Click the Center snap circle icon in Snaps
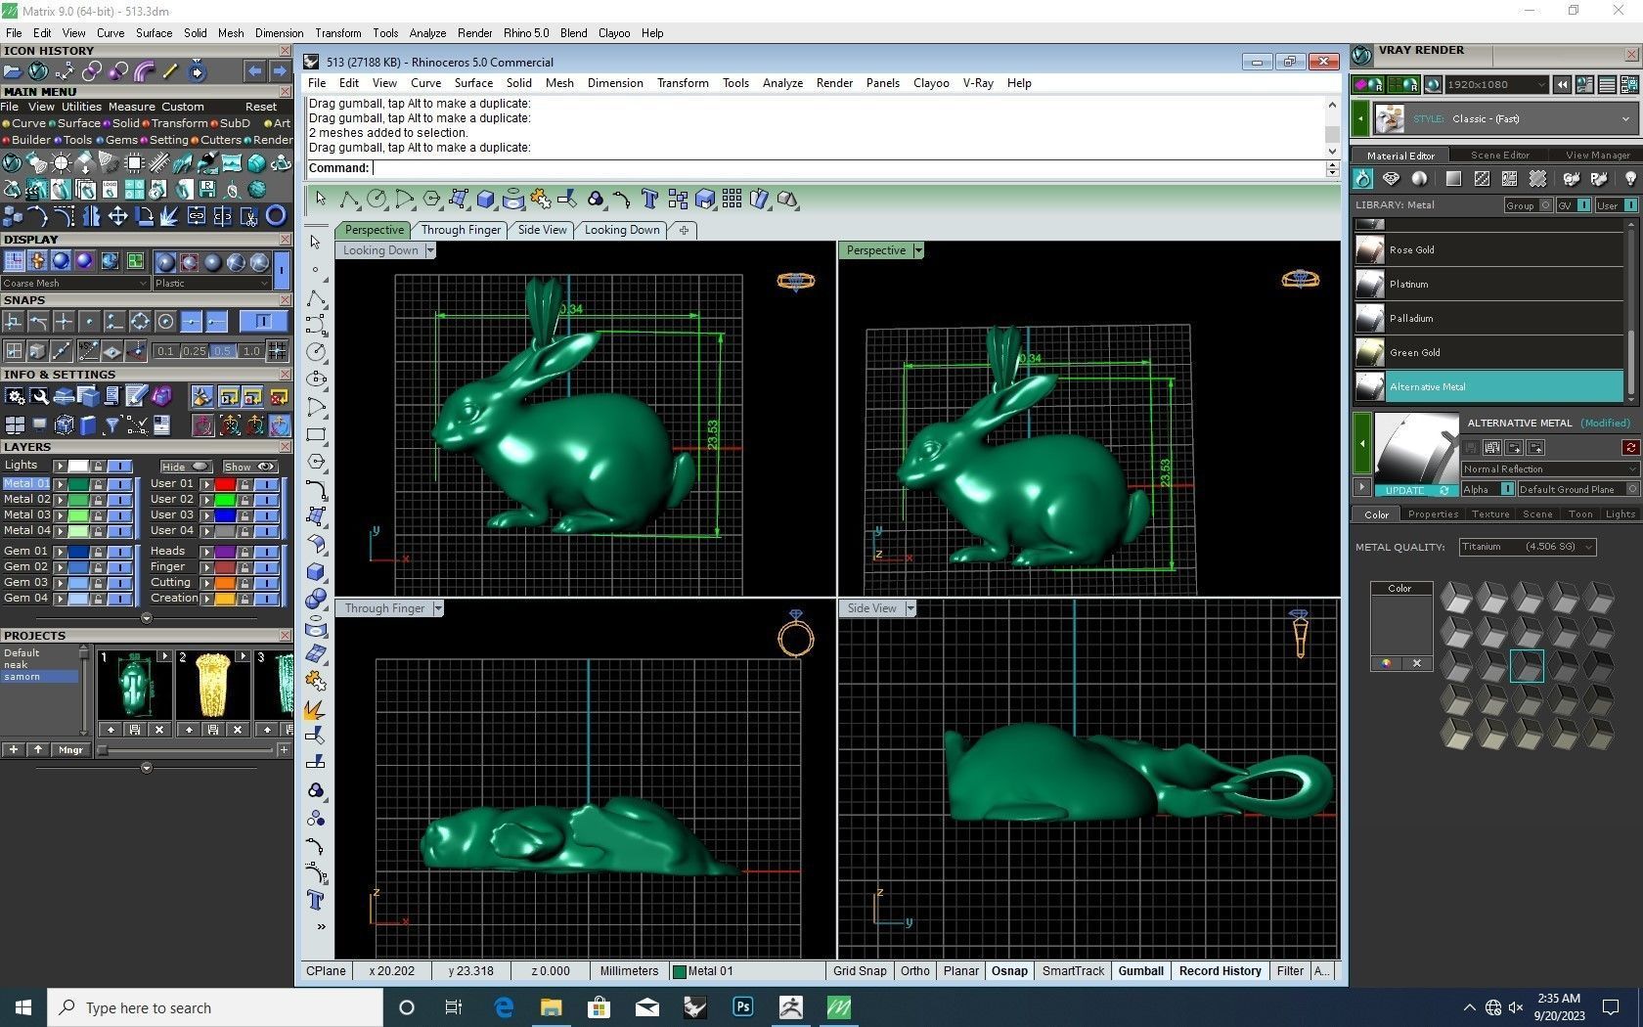Screen dimensions: 1643x1027 pos(165,322)
